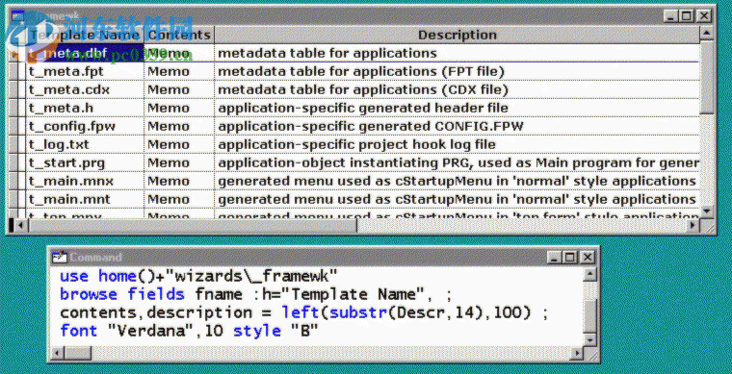Click the 'font "Verdana",10 style' command line
This screenshot has width=732, height=374.
[189, 331]
